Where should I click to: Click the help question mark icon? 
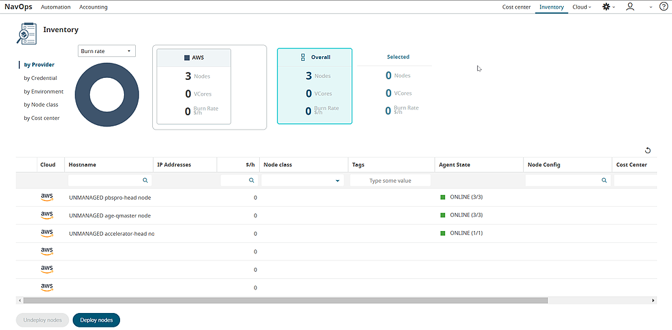[x=663, y=7]
